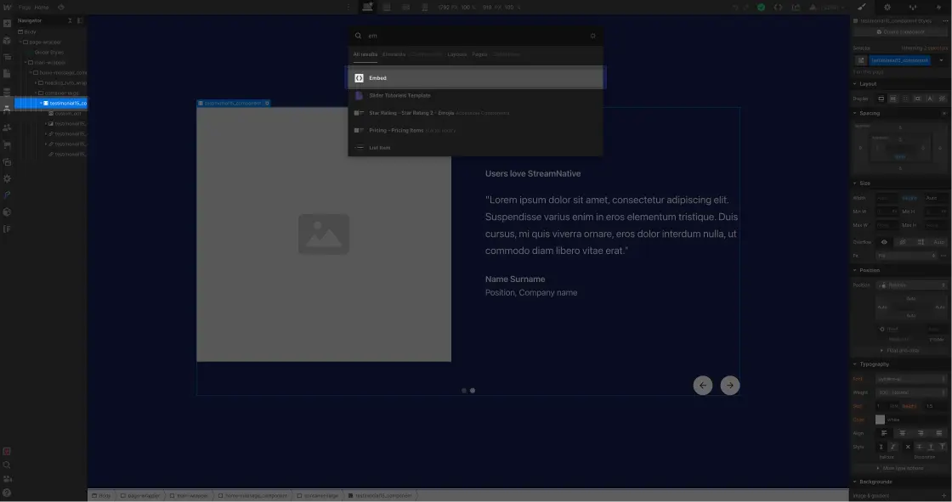Pin the Navigator panel
This screenshot has width=952, height=502.
[x=80, y=20]
